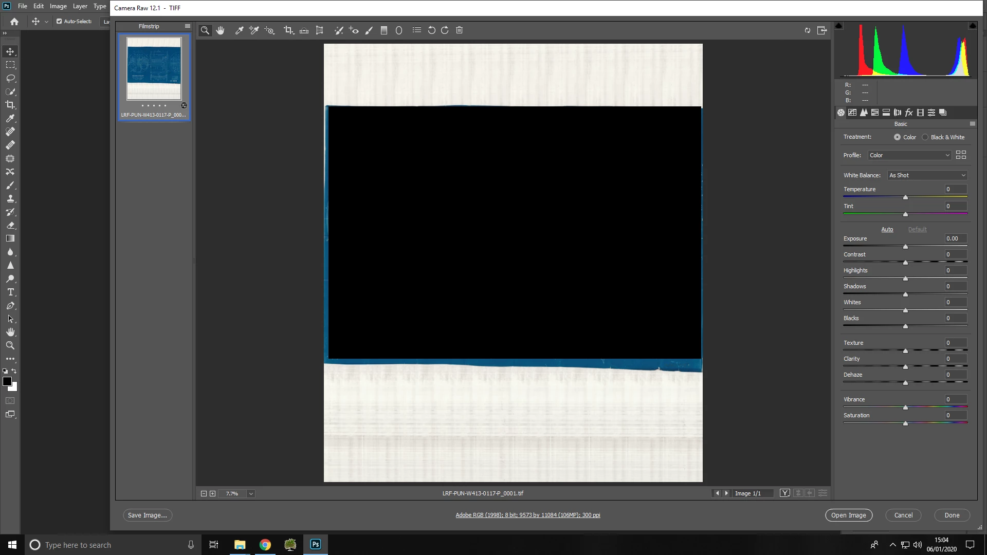Browse profiles with the grid icon

[x=961, y=155]
